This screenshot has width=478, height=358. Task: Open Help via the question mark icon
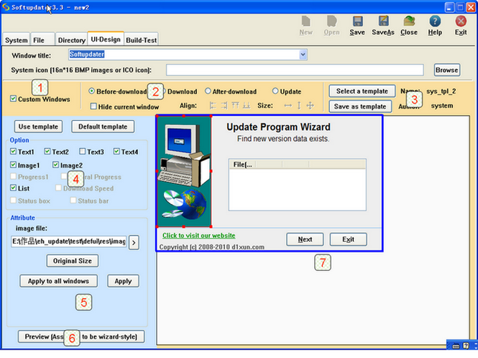(x=435, y=22)
